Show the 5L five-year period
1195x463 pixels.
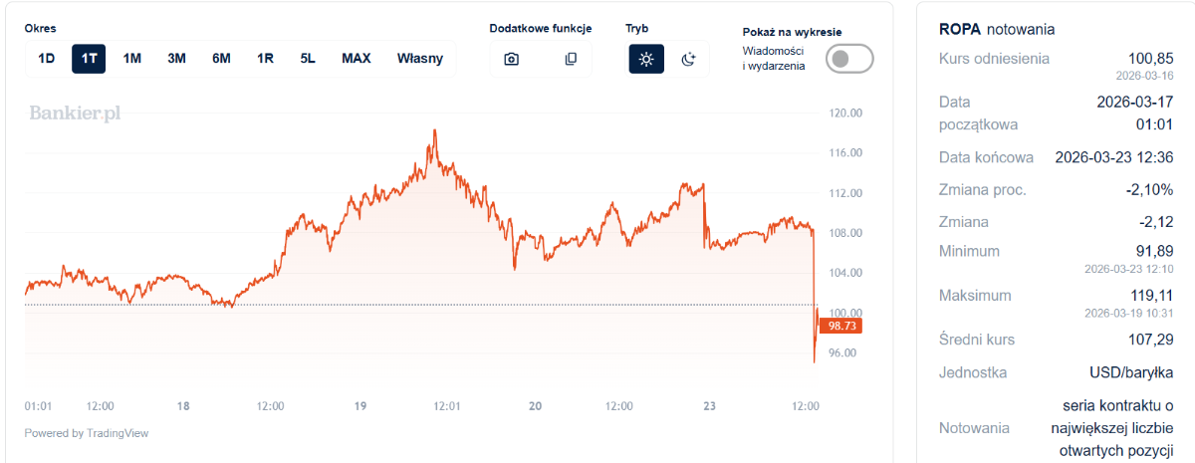point(308,59)
